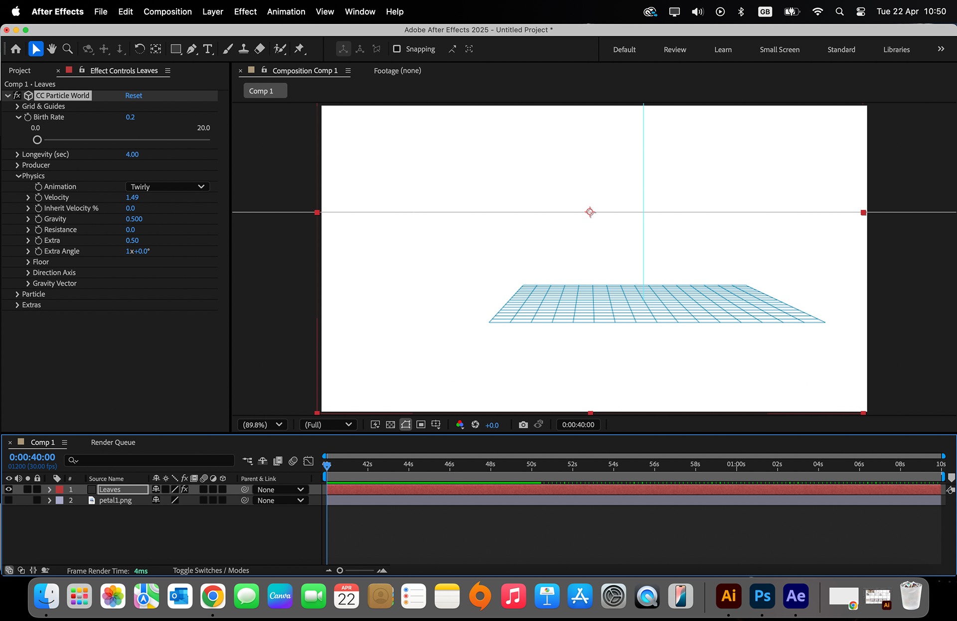Switch to the Project panel tab

(x=19, y=71)
